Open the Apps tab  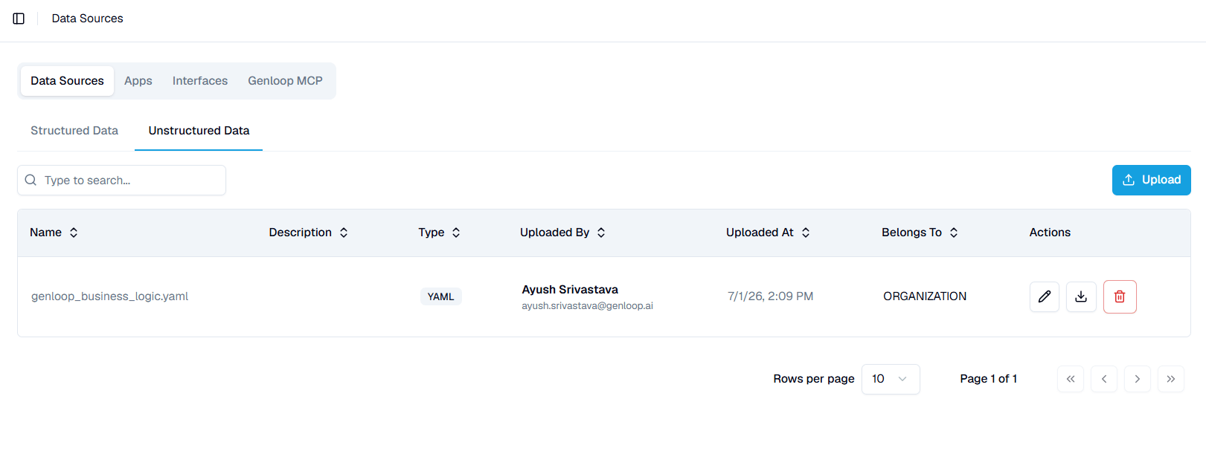[138, 81]
